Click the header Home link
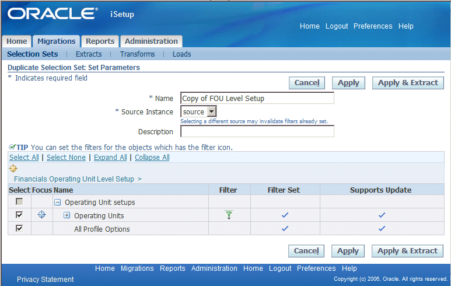 tap(309, 26)
